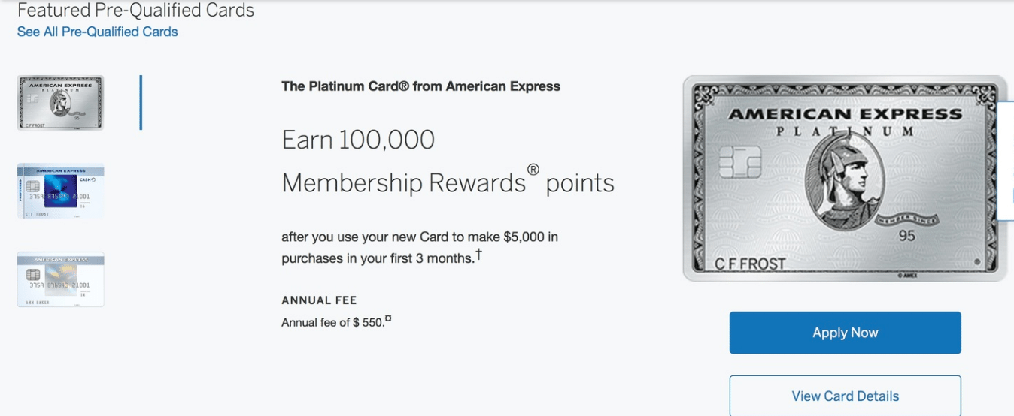This screenshot has width=1014, height=416.
Task: Select the Platinum card thumbnail in sidebar
Action: pos(60,103)
